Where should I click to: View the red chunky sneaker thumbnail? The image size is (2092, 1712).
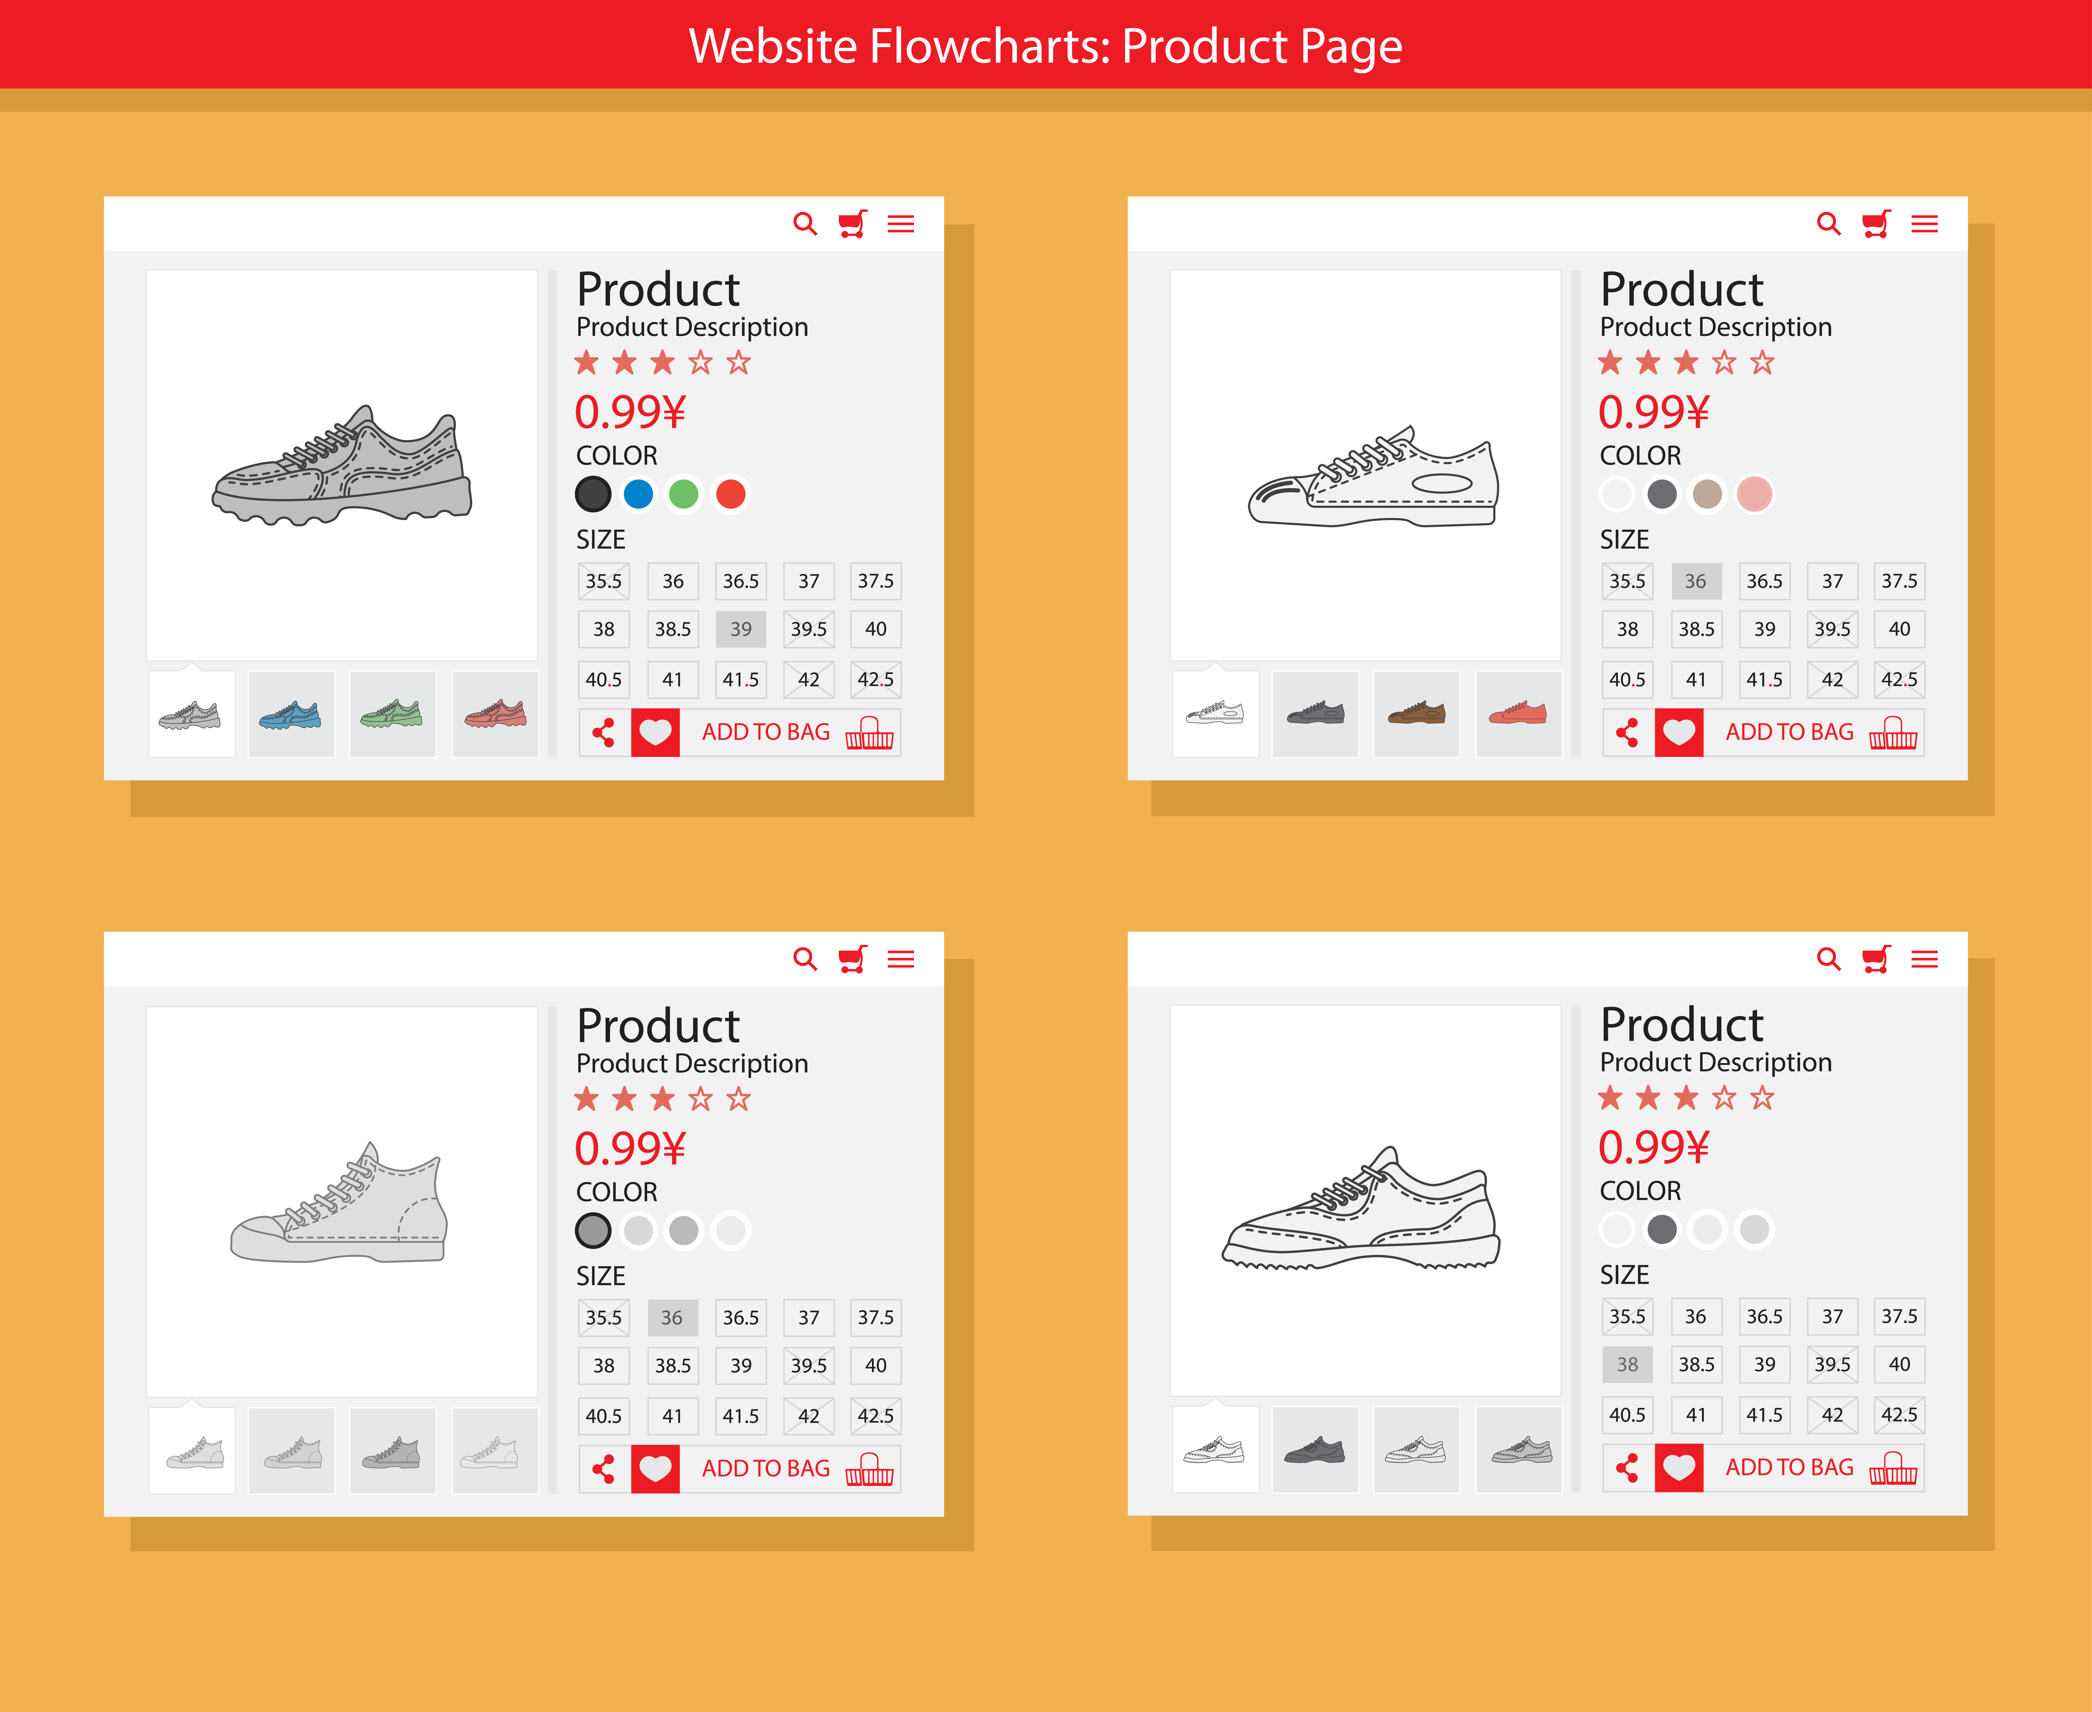[x=495, y=714]
